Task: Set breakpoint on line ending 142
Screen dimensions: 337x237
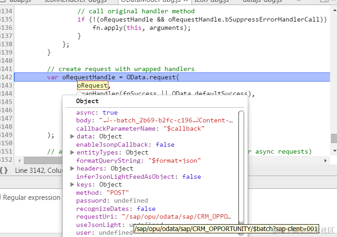Action: (6, 77)
